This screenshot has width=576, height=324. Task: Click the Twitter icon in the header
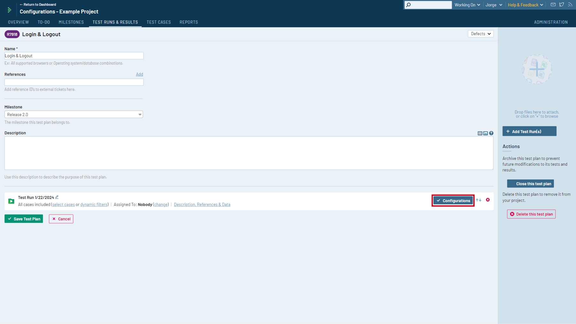562,5
